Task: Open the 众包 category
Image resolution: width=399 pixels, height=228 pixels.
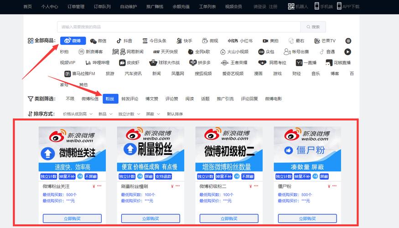Action: tap(266, 52)
